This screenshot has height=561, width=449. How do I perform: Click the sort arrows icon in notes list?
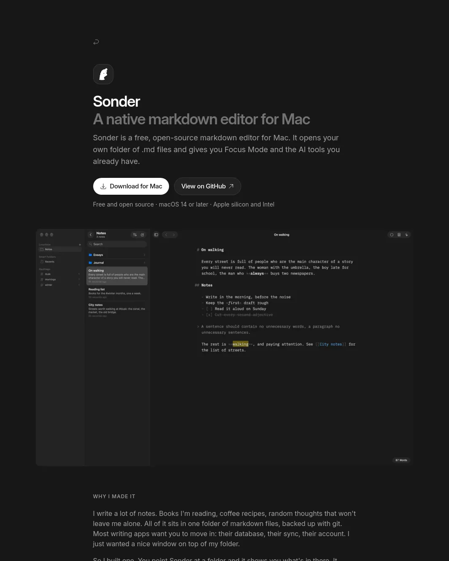(135, 235)
